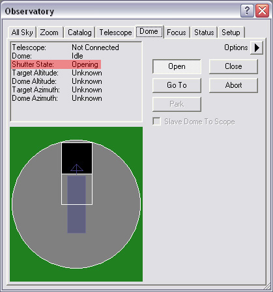
Task: Open the Setup tab
Action: (231, 33)
